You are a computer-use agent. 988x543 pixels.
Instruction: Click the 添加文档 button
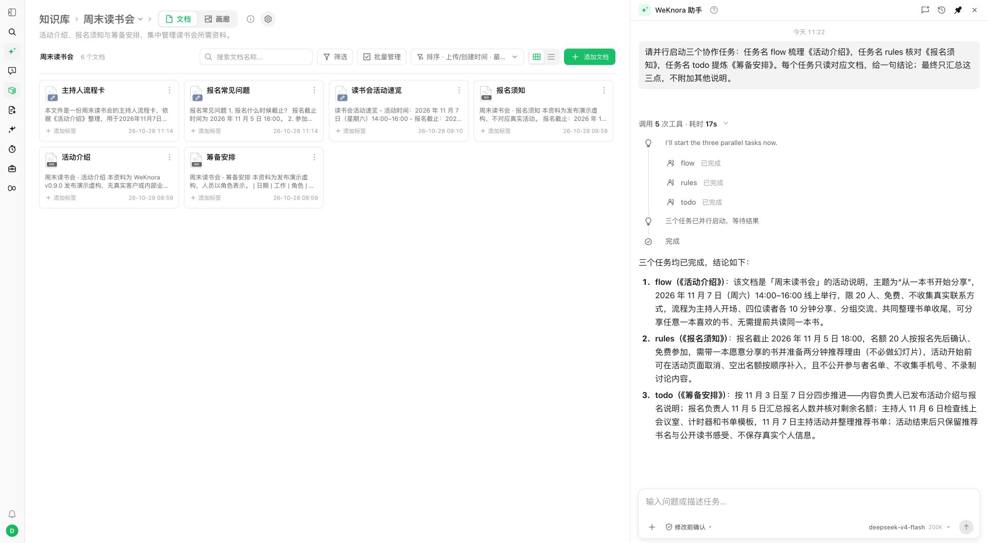coord(589,57)
